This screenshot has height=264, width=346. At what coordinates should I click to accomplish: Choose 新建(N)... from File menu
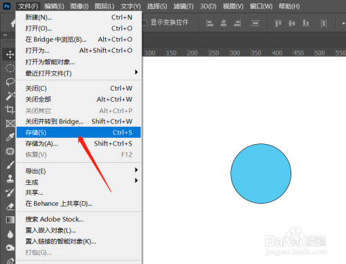[x=79, y=17]
